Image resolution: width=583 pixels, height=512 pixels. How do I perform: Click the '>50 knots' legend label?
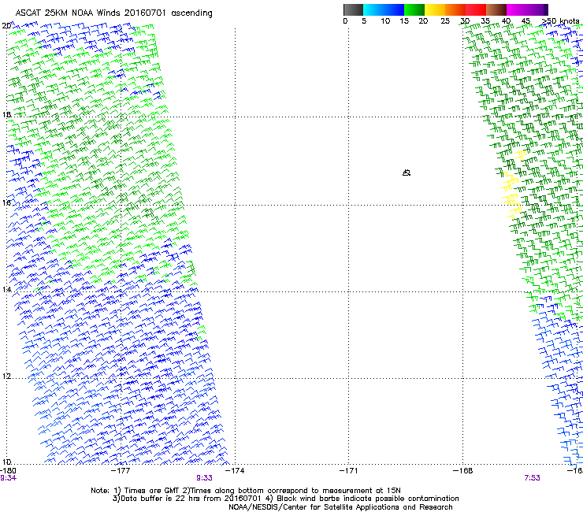560,20
